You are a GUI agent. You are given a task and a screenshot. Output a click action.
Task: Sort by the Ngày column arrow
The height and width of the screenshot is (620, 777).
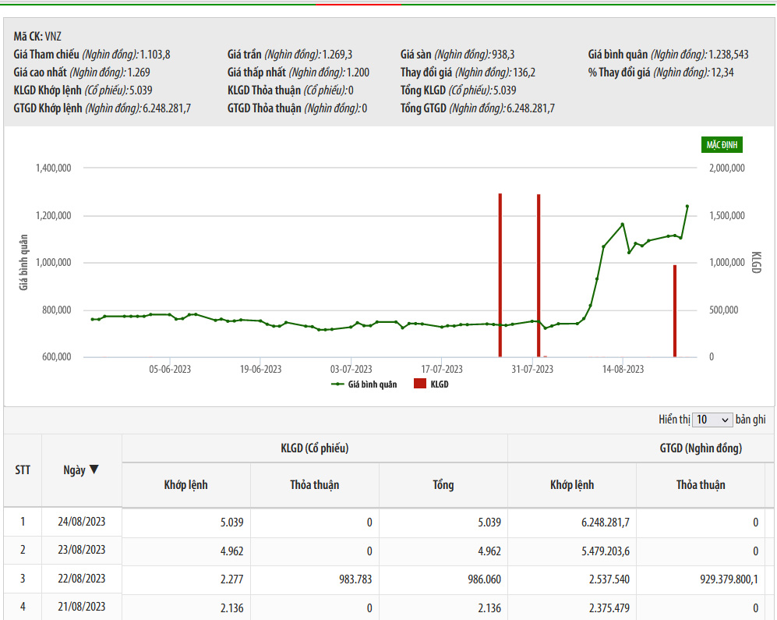coord(94,469)
